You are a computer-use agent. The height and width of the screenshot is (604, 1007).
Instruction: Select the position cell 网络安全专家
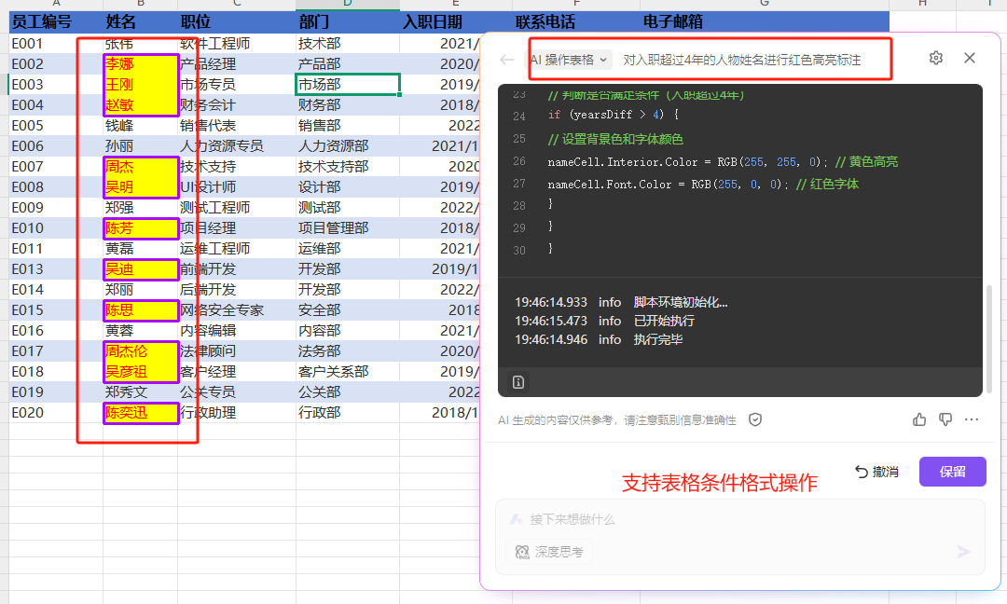tap(236, 310)
